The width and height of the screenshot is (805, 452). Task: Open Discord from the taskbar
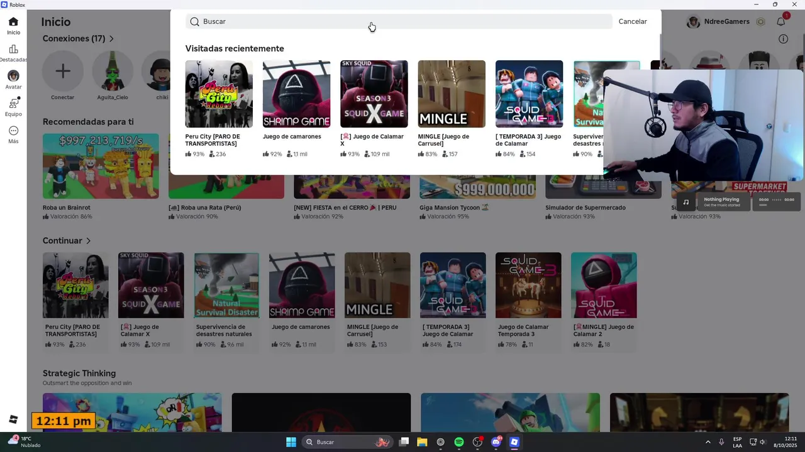pos(496,442)
